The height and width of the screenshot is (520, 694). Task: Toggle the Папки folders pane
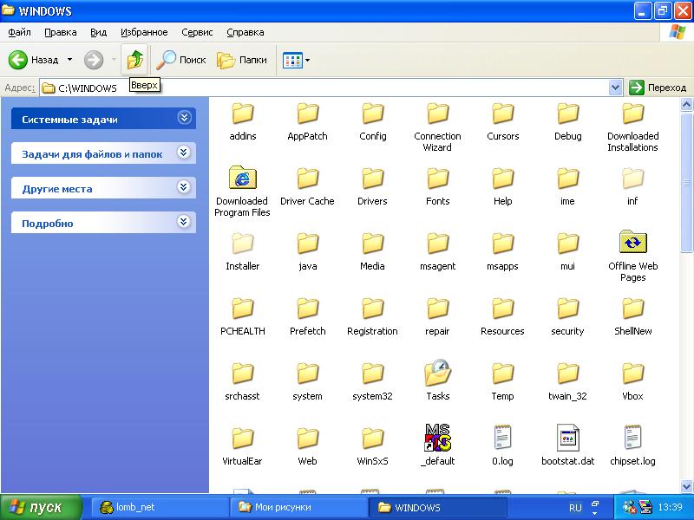pos(242,60)
